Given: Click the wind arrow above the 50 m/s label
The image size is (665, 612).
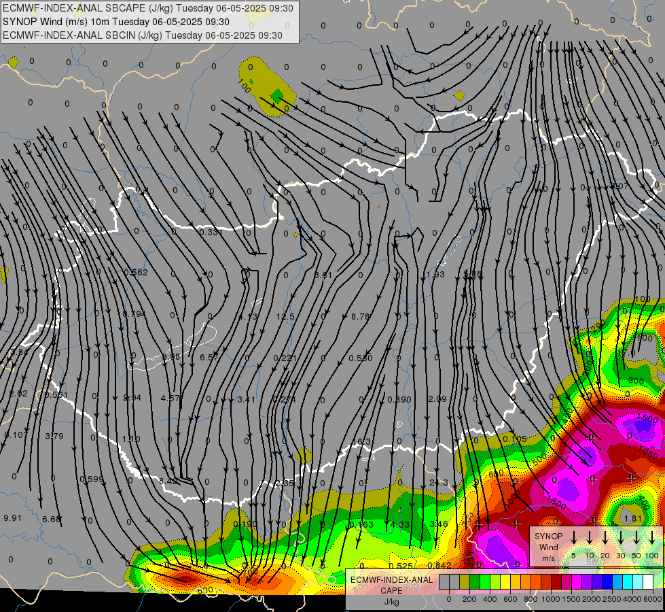Looking at the screenshot, I should 636,537.
